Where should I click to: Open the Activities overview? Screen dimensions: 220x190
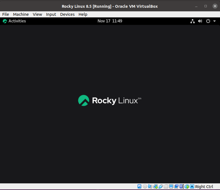pyautogui.click(x=14, y=21)
